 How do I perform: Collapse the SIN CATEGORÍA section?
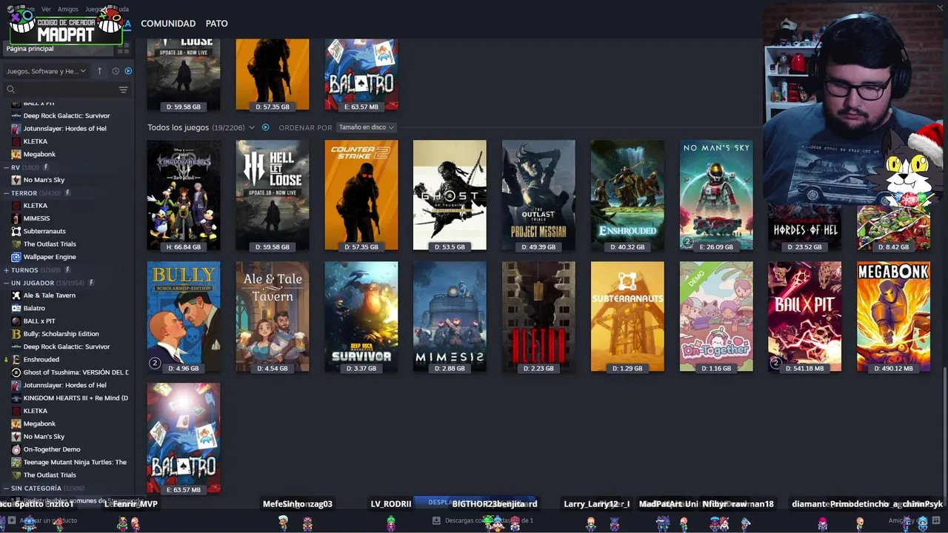pos(6,489)
